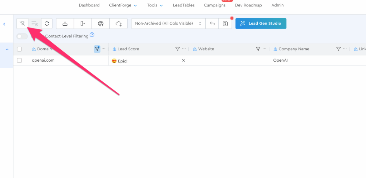The width and height of the screenshot is (366, 178).
Task: Open the Campaigns menu item
Action: (x=214, y=5)
